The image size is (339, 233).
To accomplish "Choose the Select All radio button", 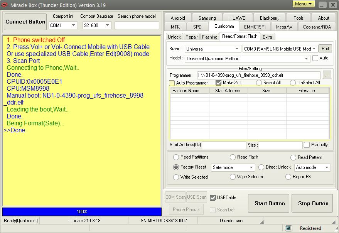I will [259, 83].
